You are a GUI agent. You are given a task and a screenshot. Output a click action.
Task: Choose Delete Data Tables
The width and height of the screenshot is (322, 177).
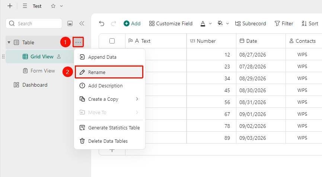pyautogui.click(x=109, y=141)
